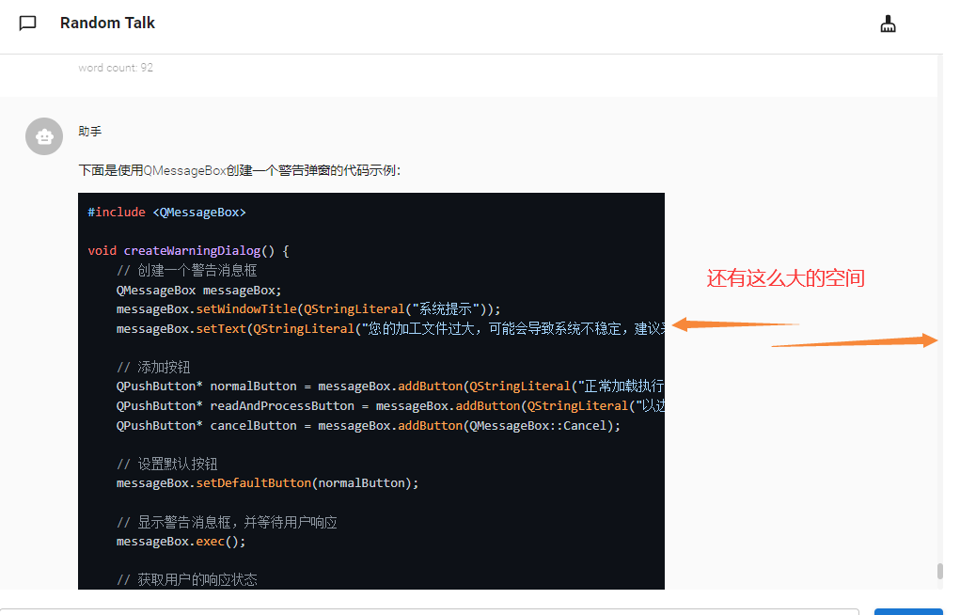Click the chat bubble icon beside Random Talk
Viewport: 960px width, 615px height.
coord(27,24)
